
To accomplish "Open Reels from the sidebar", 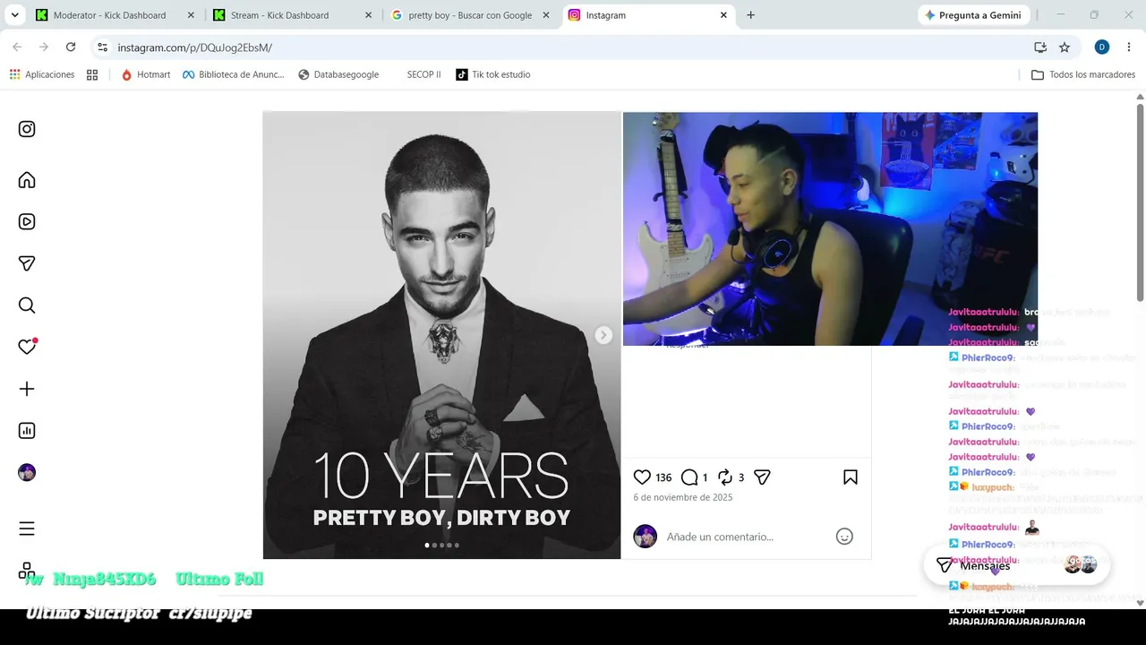I will coord(27,222).
